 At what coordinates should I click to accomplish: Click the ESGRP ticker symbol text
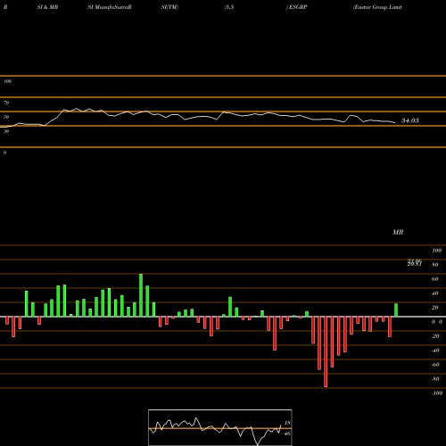[297, 7]
